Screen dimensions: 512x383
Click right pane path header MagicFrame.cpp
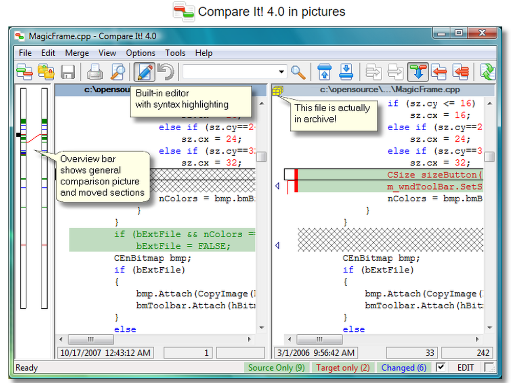tap(390, 90)
